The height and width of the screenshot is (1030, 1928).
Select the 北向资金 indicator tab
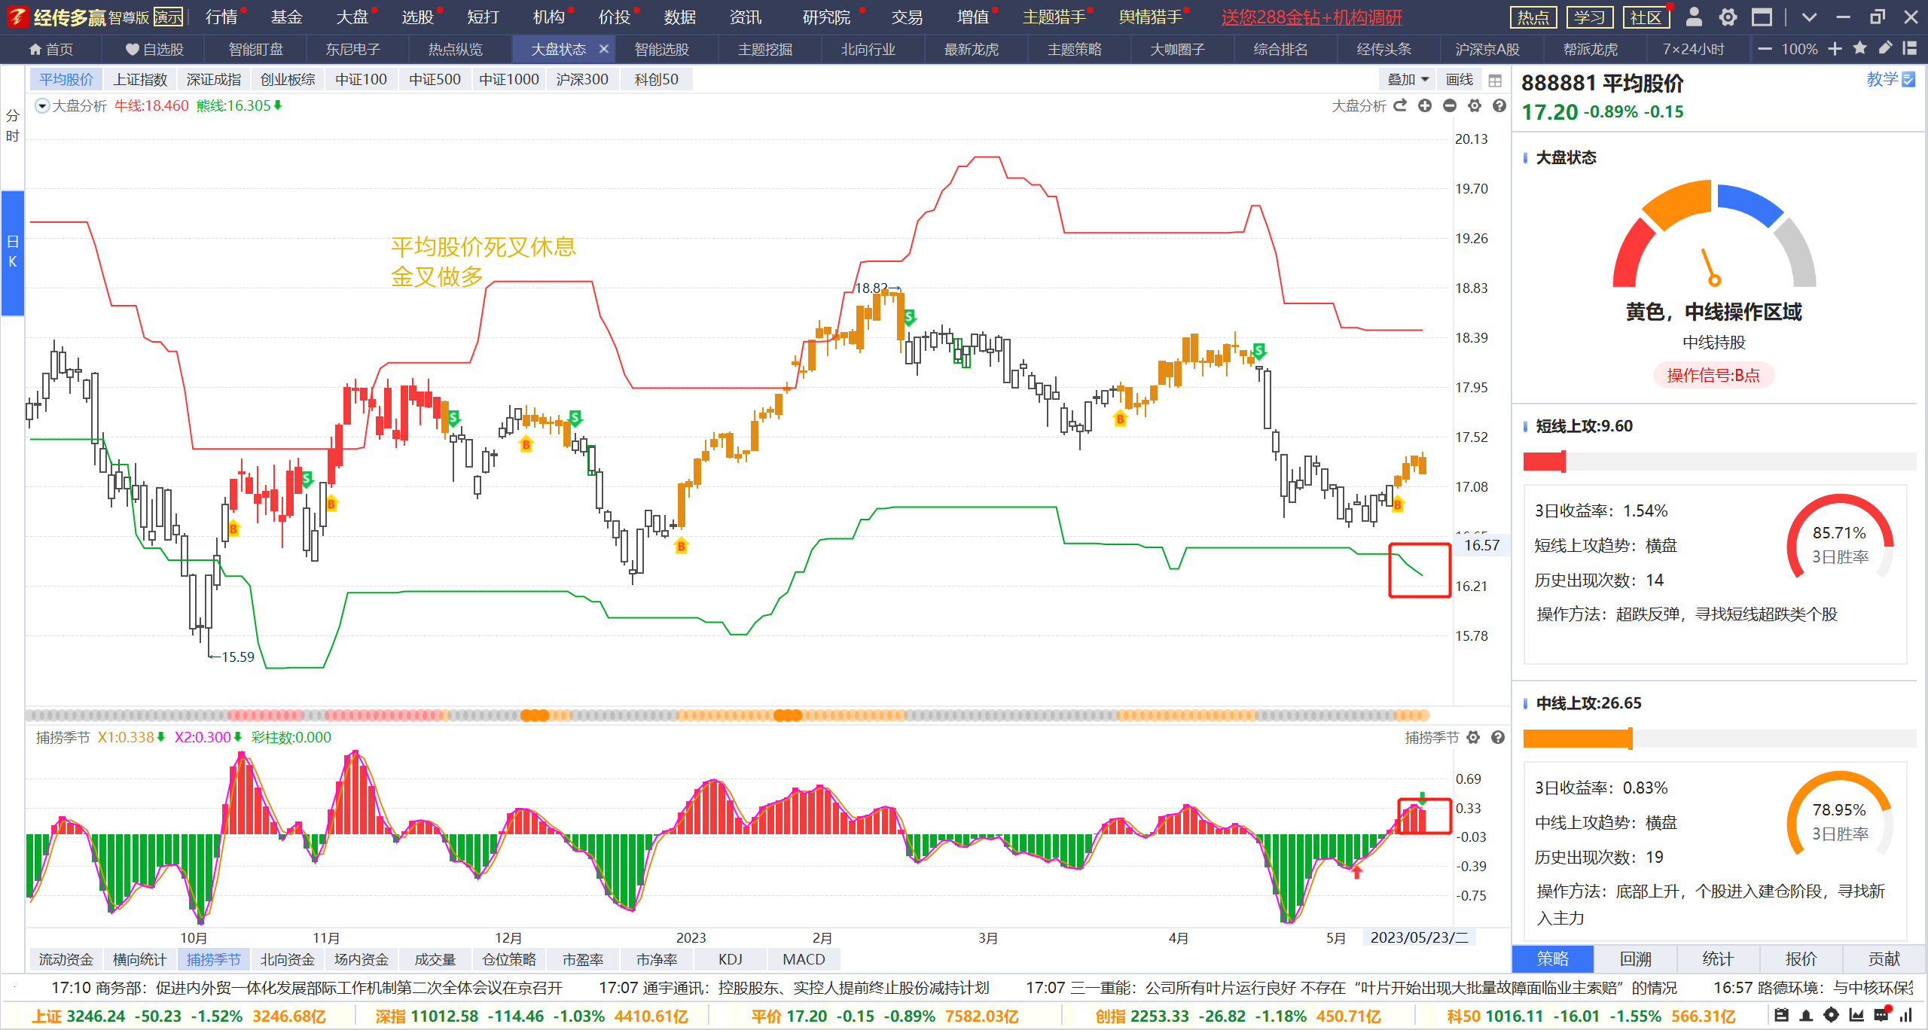pos(288,959)
